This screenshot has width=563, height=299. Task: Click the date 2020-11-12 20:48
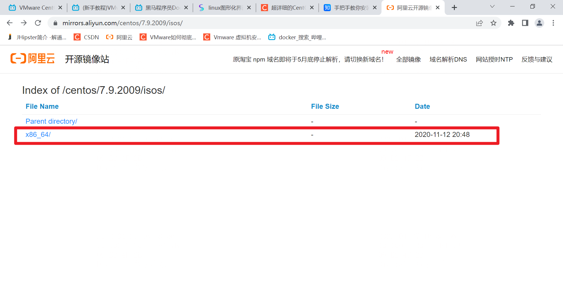(x=442, y=135)
